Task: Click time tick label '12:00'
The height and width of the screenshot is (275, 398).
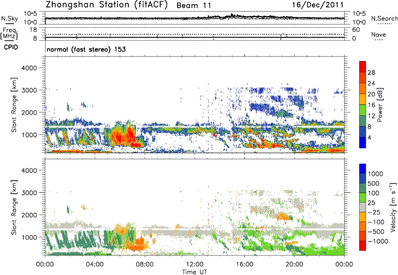Action: [195, 265]
